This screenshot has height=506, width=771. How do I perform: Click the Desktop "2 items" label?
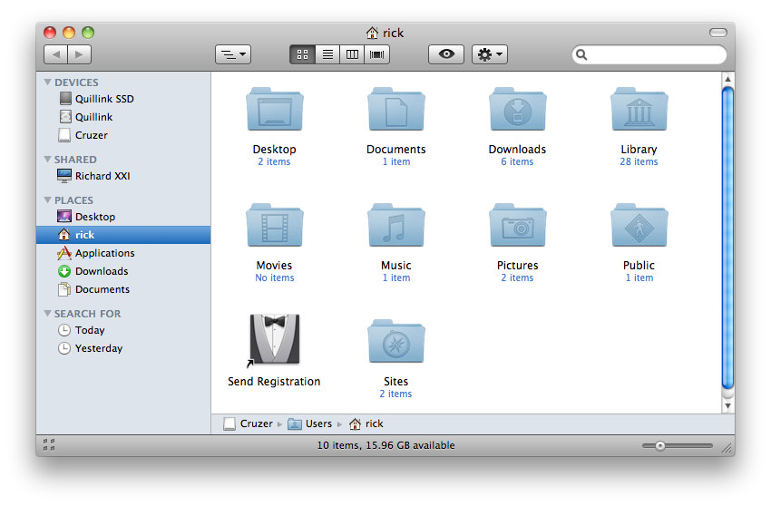(x=274, y=161)
